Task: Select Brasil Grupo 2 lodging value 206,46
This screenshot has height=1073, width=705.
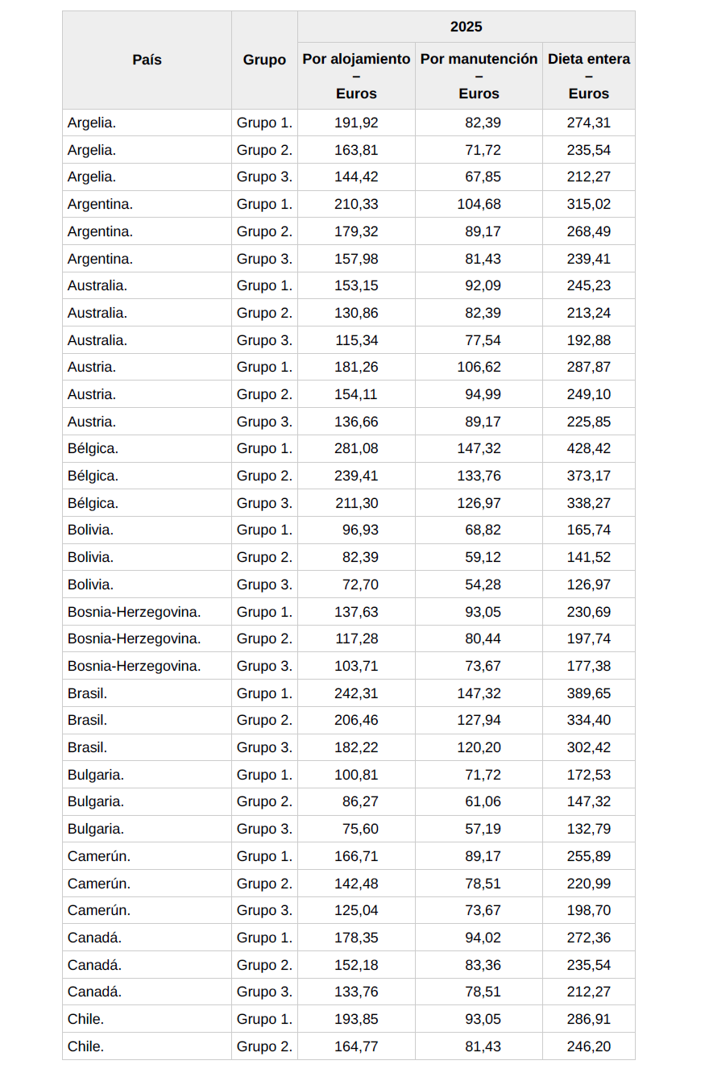Action: [x=356, y=720]
